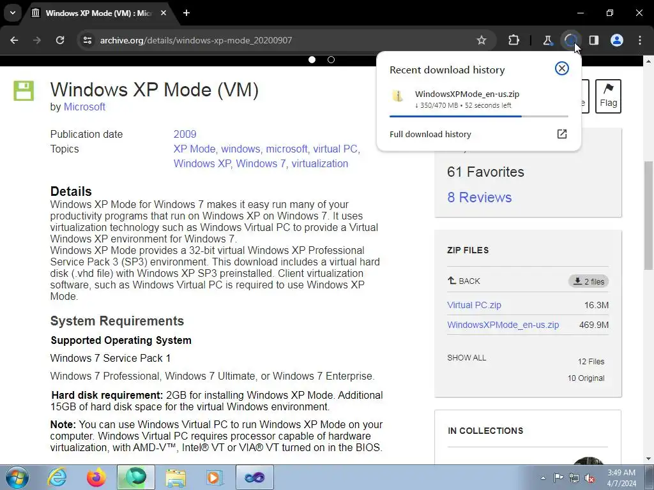654x490 pixels.
Task: Select the second carousel dot
Action: (x=331, y=59)
